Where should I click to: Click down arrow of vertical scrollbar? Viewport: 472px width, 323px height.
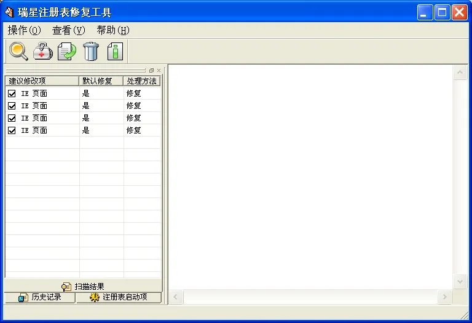point(460,282)
